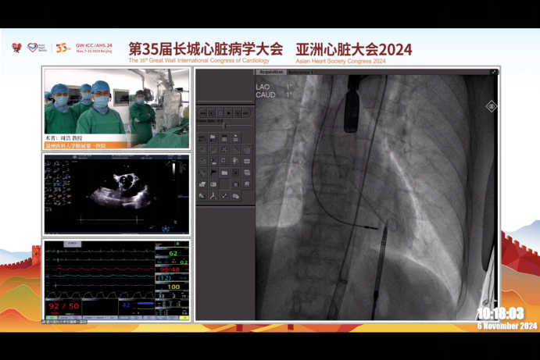Switch to the Acquisition tab
Screen dimensions: 540x360
point(271,72)
